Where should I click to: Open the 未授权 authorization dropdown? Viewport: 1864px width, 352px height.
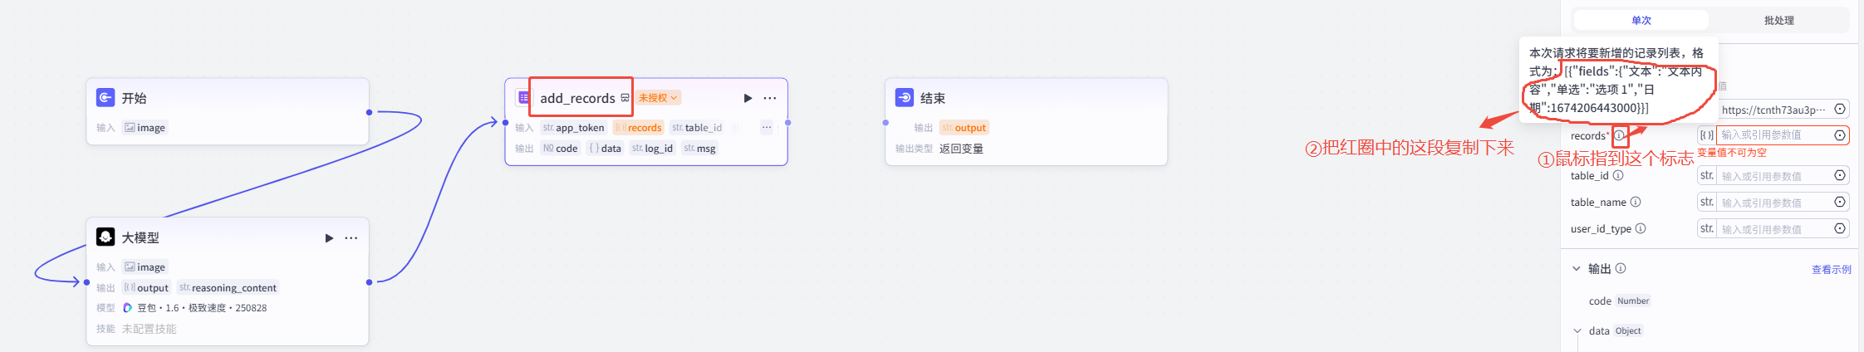pos(659,98)
